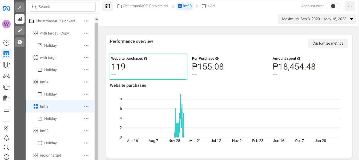Close the editing pane with X
Viewport: 359px width, 160px height.
click(20, 7)
